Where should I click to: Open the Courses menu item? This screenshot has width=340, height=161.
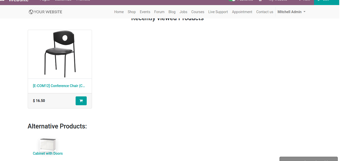(x=198, y=12)
